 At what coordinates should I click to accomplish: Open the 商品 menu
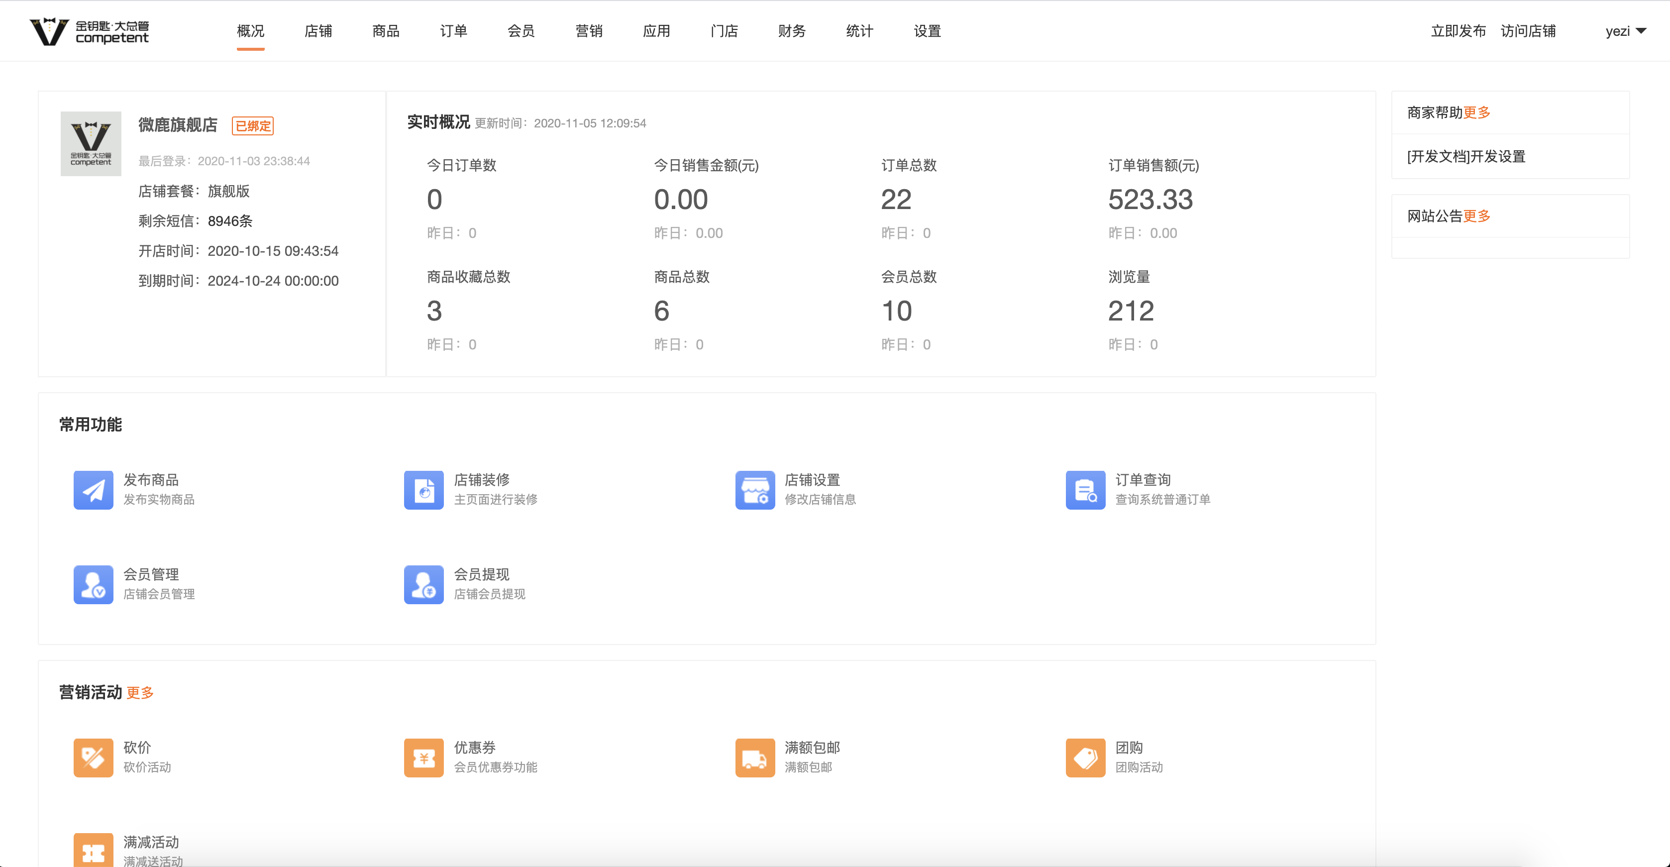coord(386,31)
